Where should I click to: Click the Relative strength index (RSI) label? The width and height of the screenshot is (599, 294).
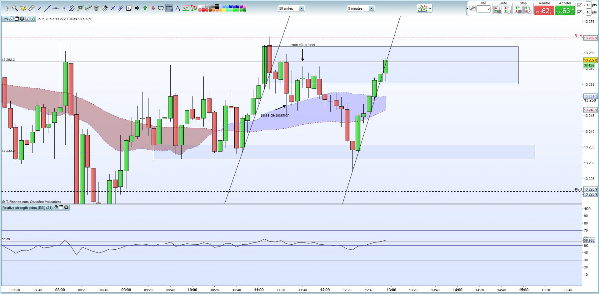point(27,208)
